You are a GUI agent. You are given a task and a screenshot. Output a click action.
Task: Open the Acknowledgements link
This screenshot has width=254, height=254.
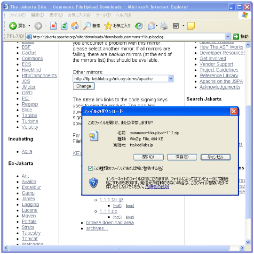click(x=220, y=87)
